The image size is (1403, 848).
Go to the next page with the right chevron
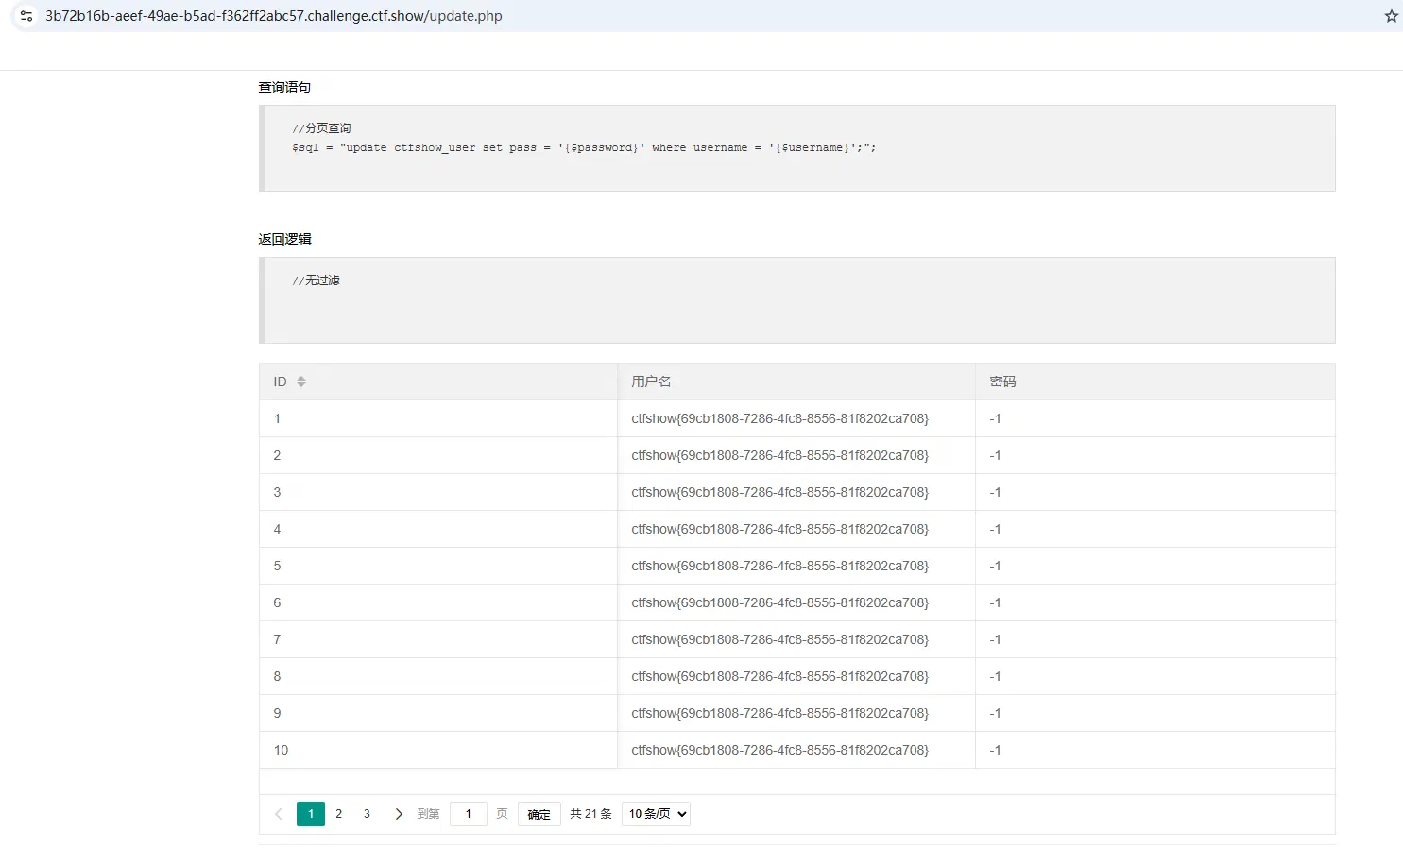[399, 814]
